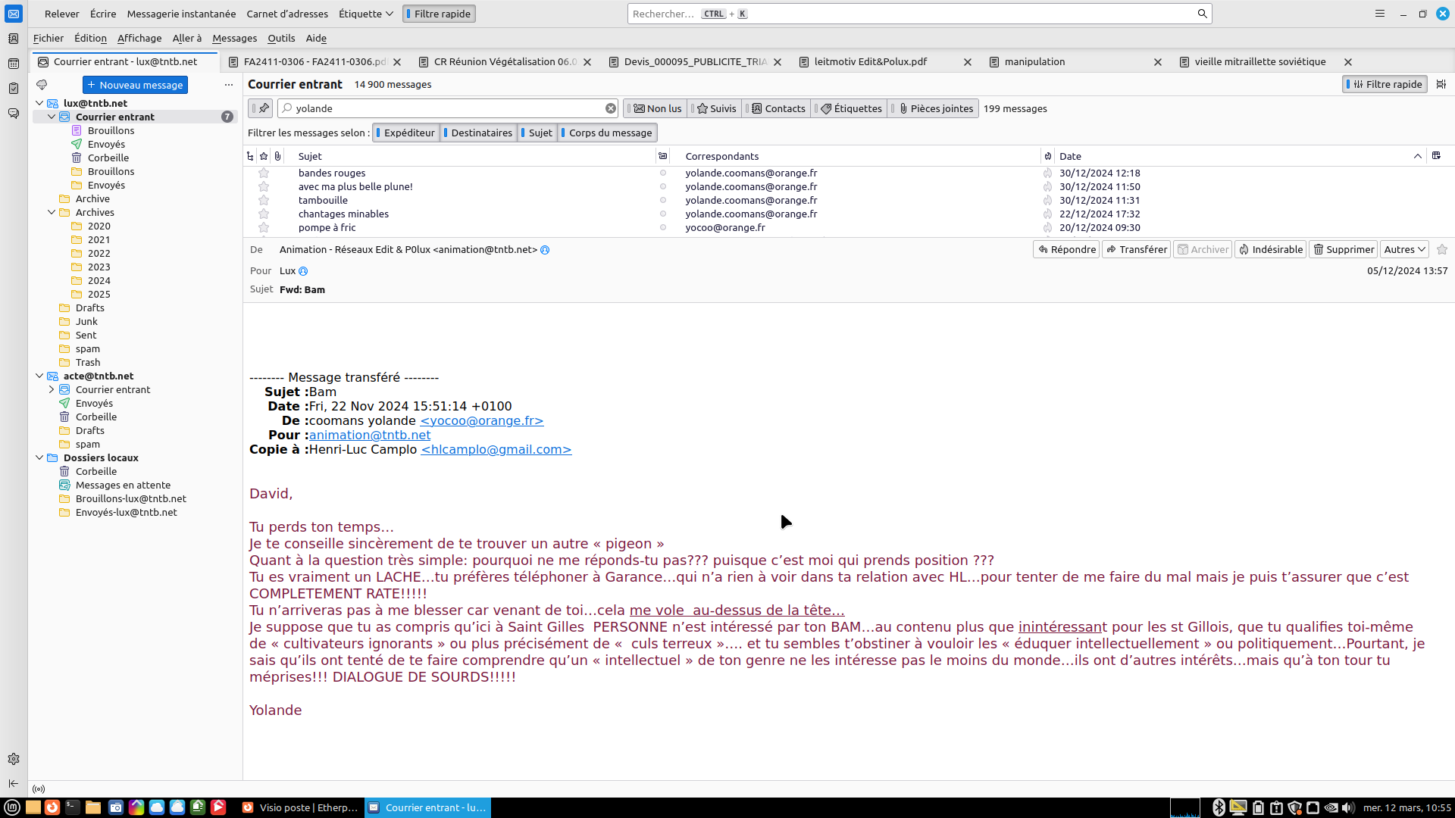Open the Outils menu
Screen dimensions: 1455x818
coord(281,38)
